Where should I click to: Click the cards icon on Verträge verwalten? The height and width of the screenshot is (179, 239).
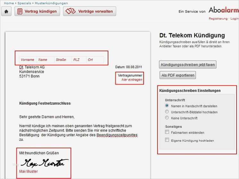pyautogui.click(x=71, y=11)
